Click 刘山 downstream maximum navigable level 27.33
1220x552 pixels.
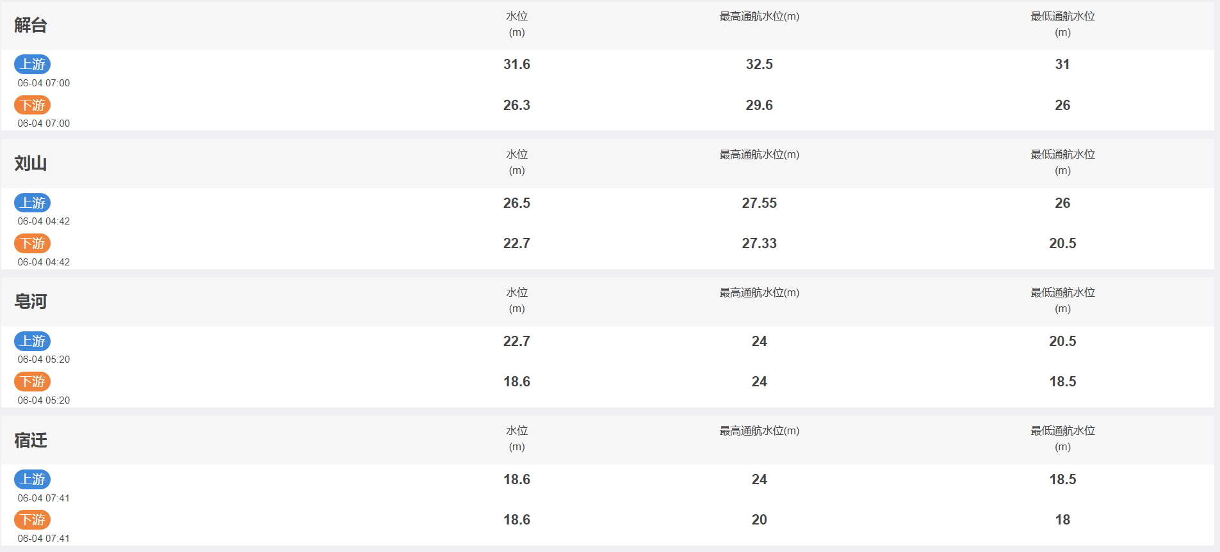click(760, 243)
